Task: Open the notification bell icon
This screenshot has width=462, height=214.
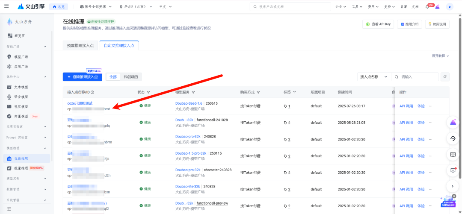Action: 427,7
